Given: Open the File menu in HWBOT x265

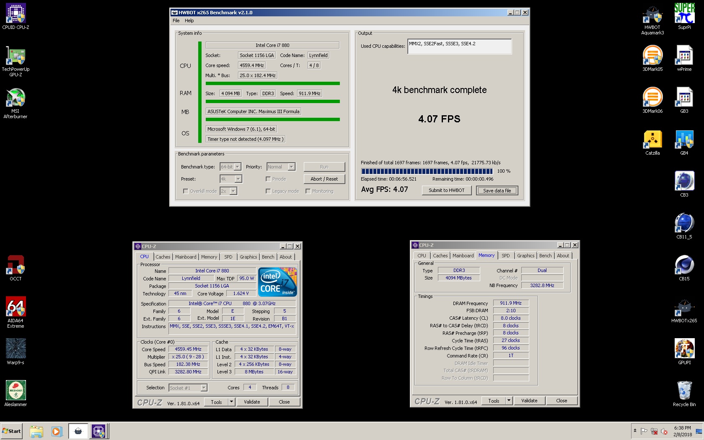Looking at the screenshot, I should pos(176,21).
